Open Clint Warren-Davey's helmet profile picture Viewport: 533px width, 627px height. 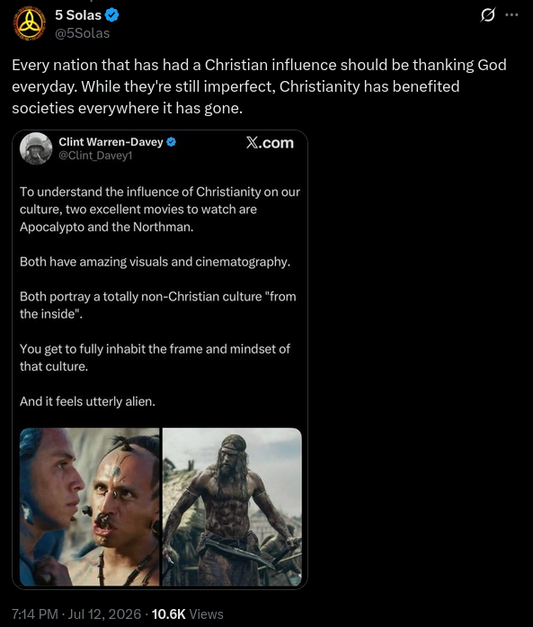36,148
